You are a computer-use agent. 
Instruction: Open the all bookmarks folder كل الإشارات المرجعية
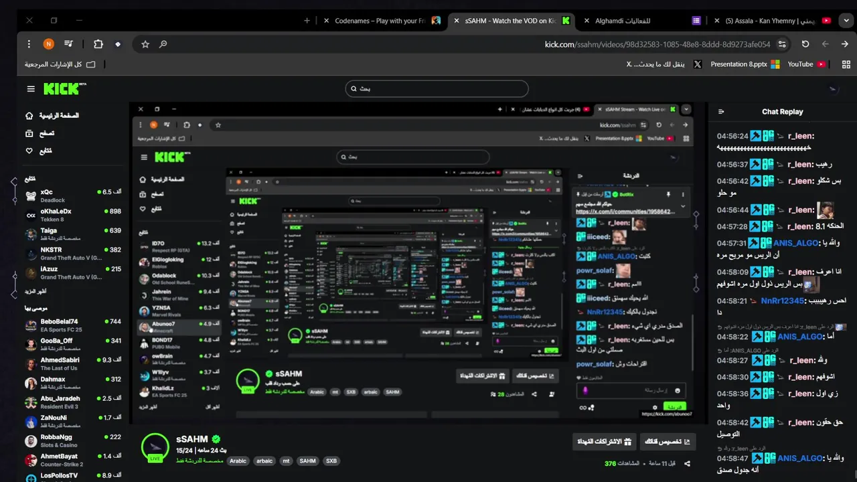(x=60, y=64)
